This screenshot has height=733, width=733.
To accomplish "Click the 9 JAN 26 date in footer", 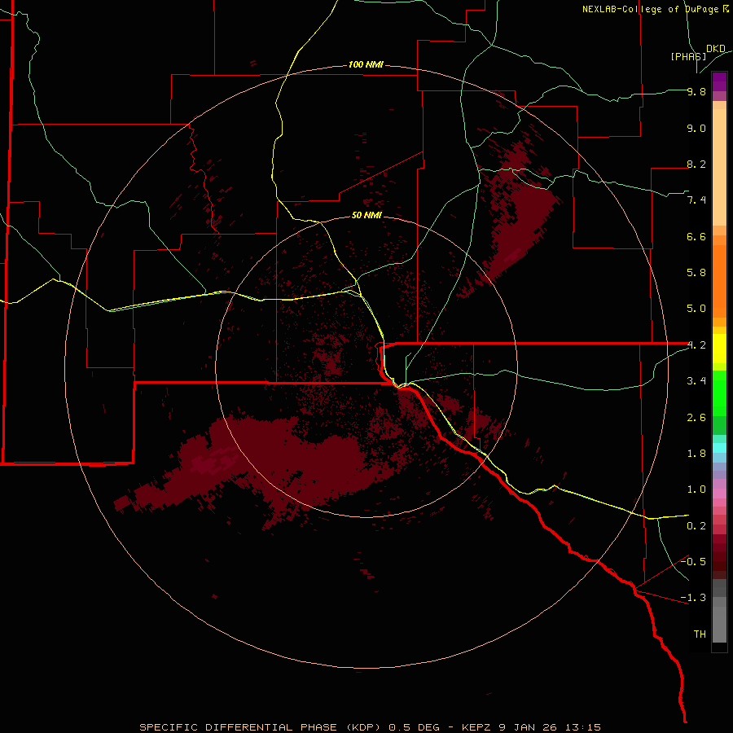I will 526,727.
